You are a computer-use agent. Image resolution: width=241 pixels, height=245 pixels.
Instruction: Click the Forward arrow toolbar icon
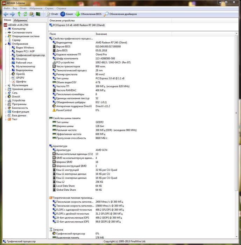tap(12, 14)
